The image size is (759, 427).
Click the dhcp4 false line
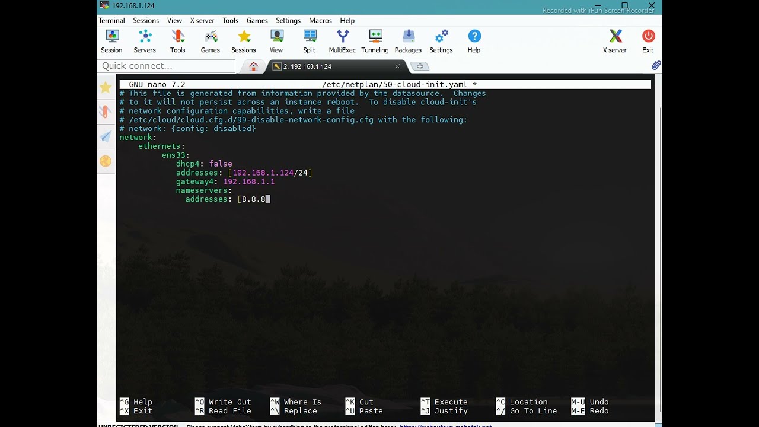click(x=204, y=164)
